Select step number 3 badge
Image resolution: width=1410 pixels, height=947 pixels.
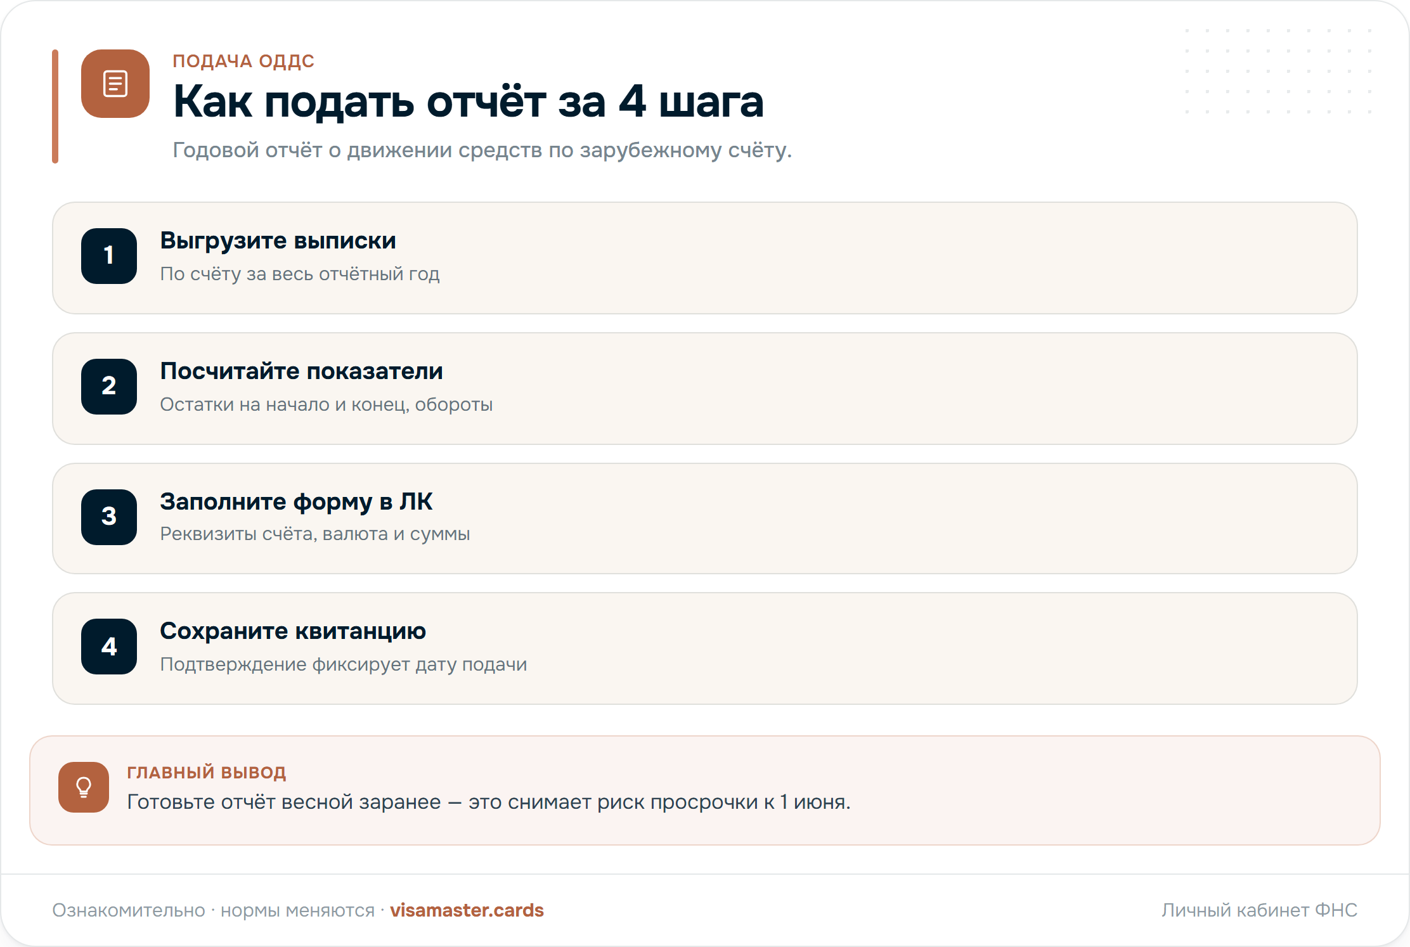[x=109, y=517]
